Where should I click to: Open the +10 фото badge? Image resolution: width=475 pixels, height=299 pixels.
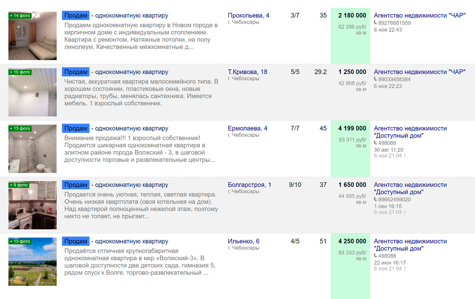click(20, 72)
